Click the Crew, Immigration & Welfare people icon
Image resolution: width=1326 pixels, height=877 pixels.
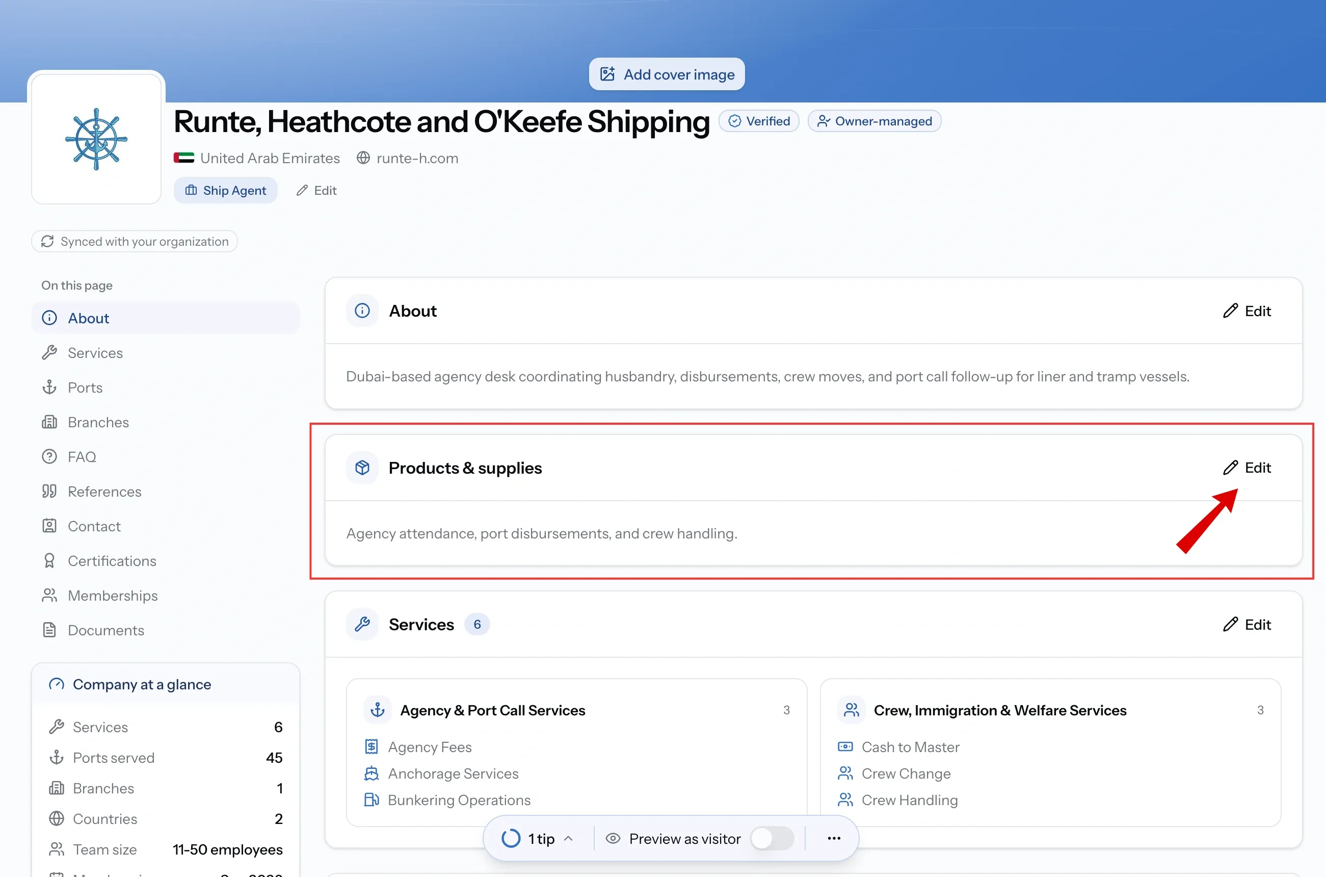point(852,710)
